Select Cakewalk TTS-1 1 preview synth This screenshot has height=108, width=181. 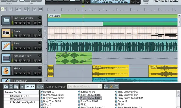click(20, 96)
